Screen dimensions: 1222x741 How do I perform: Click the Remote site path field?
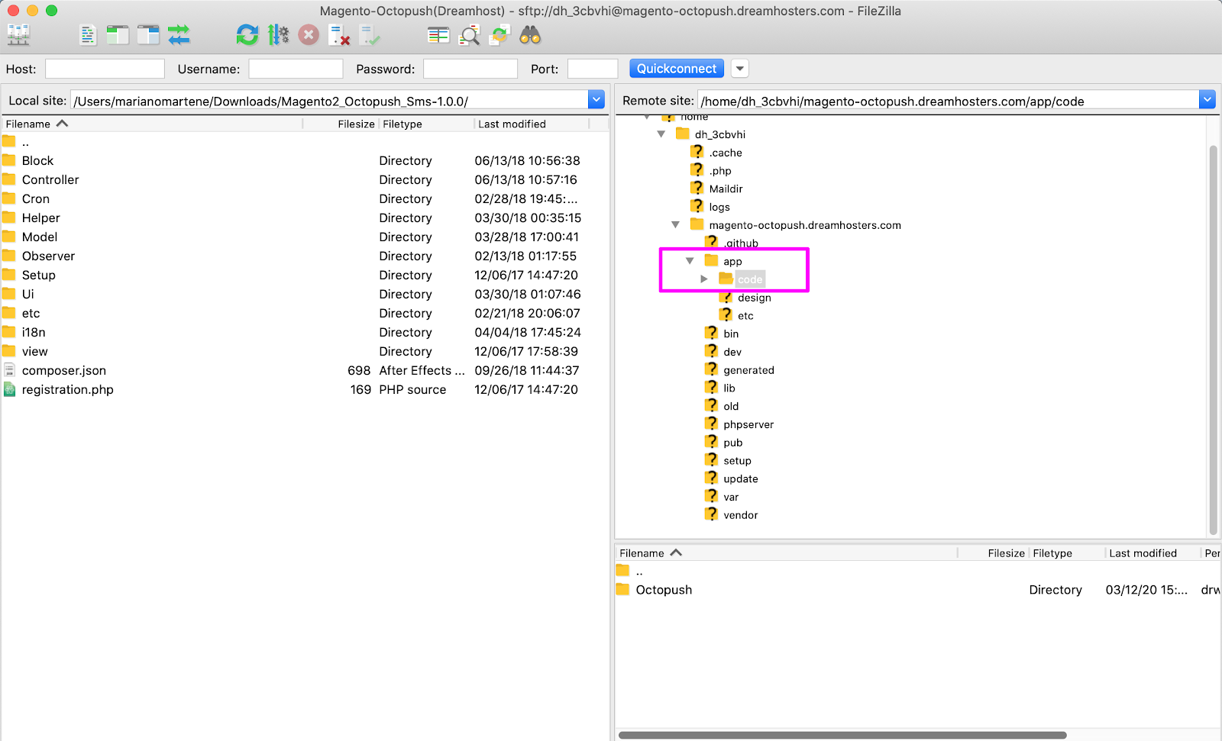[x=949, y=100]
